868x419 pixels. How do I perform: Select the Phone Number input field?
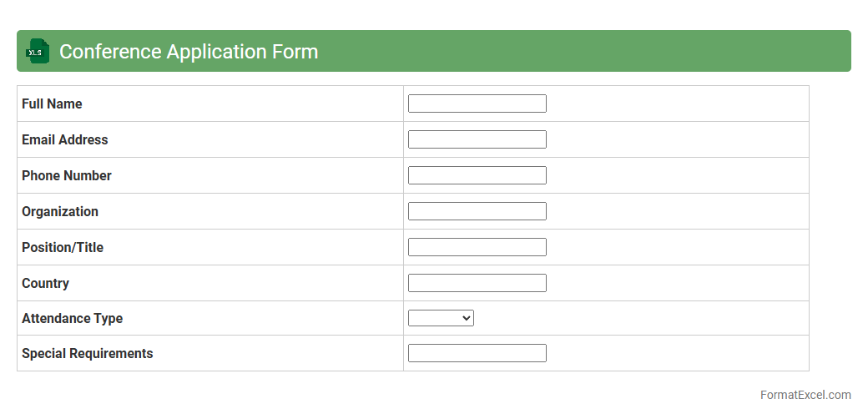coord(477,175)
